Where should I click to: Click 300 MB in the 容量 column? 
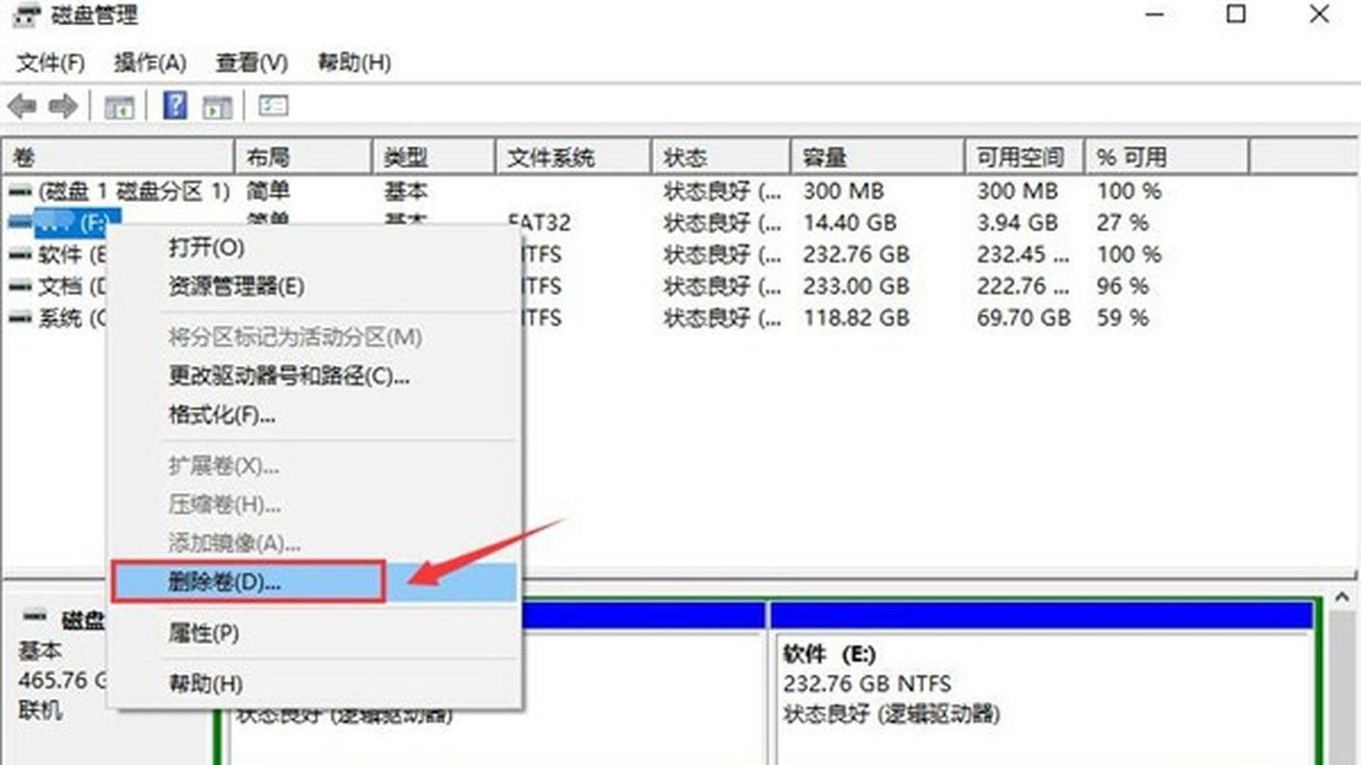click(x=844, y=191)
